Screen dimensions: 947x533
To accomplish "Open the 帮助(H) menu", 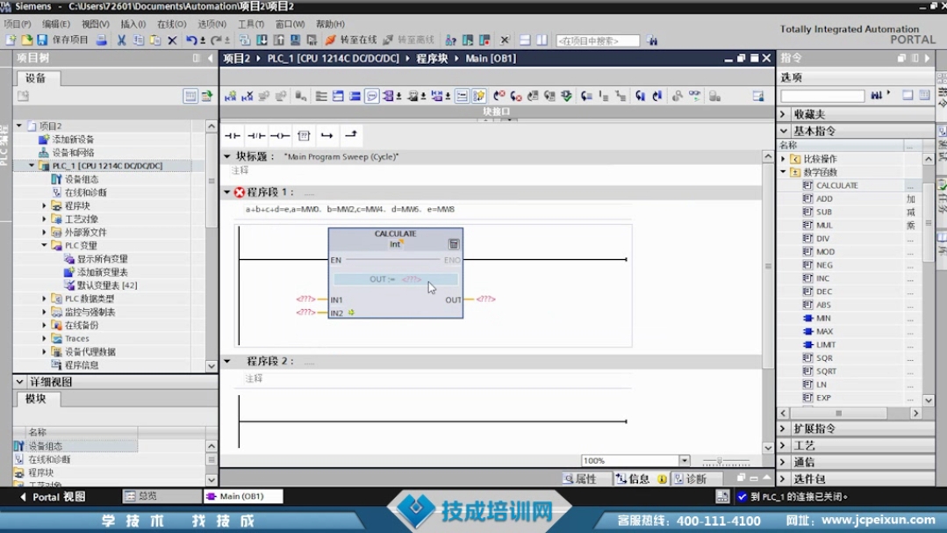I will coord(330,25).
